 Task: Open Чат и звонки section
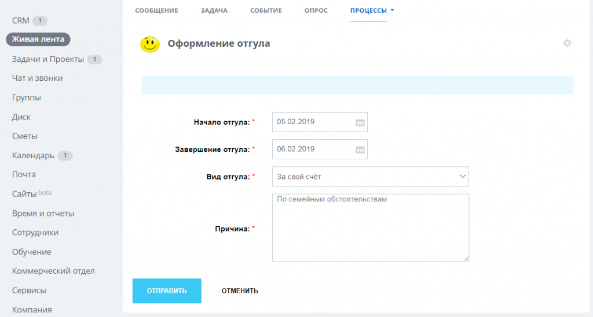click(x=38, y=78)
